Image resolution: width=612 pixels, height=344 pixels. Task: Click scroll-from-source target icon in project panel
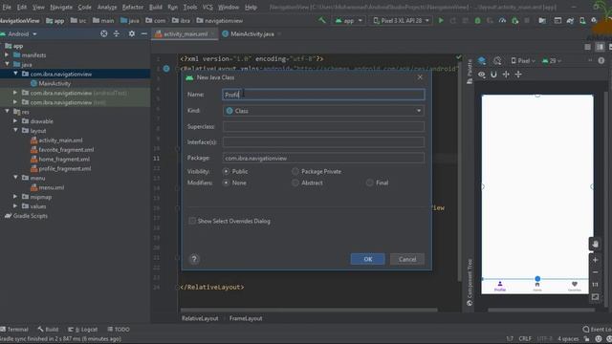point(104,34)
